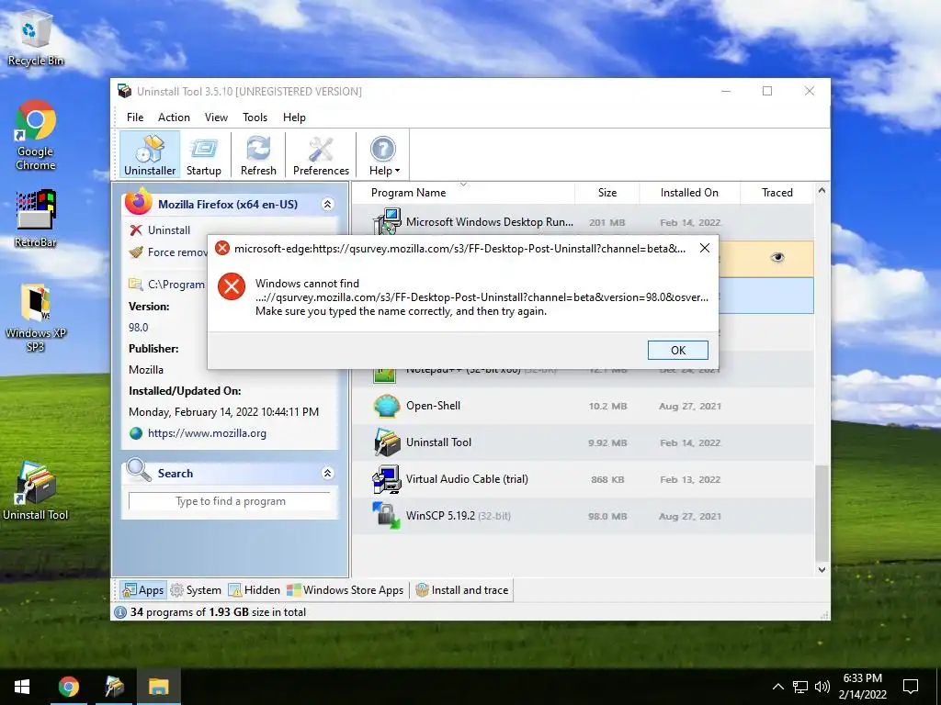The image size is (941, 705).
Task: Open the File menu
Action: point(135,117)
